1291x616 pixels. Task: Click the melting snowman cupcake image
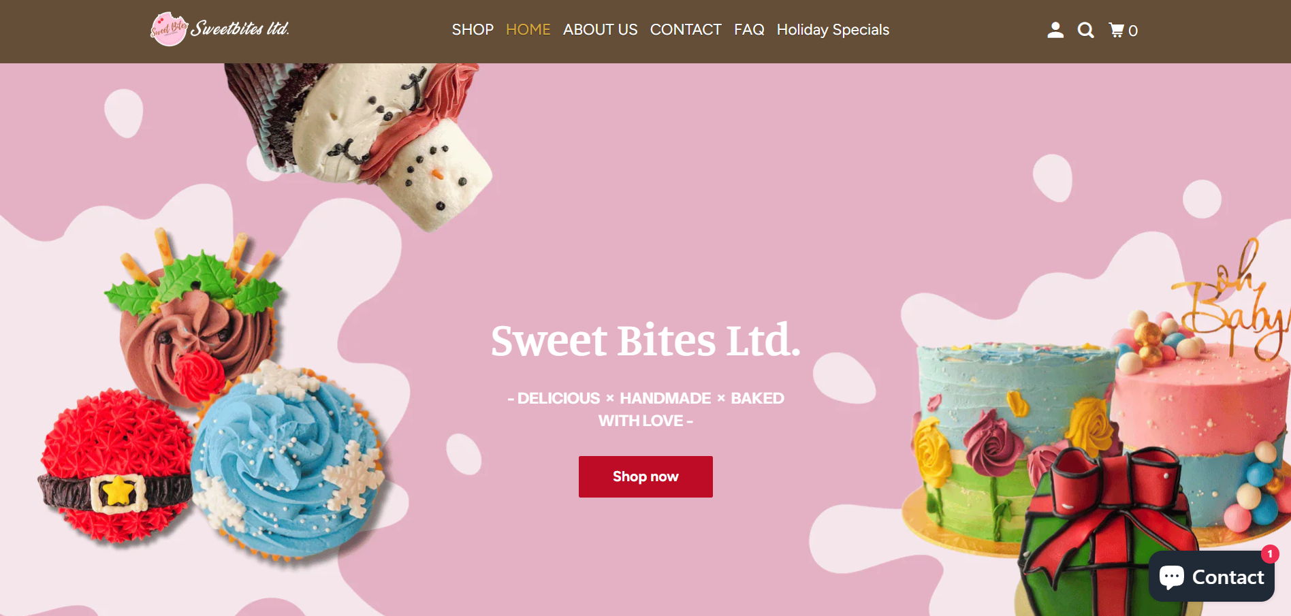357,143
